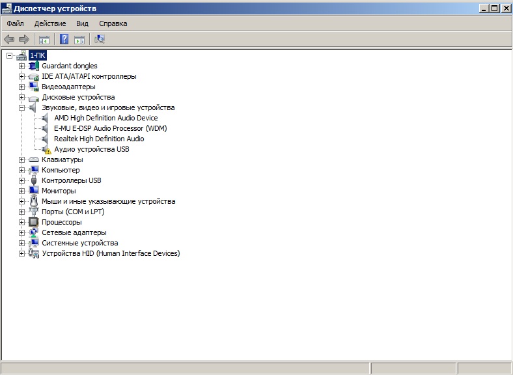Toggle the console tree toolbar icon
The height and width of the screenshot is (375, 513).
[44, 39]
